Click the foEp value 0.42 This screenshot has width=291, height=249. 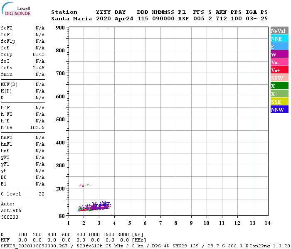[39, 54]
